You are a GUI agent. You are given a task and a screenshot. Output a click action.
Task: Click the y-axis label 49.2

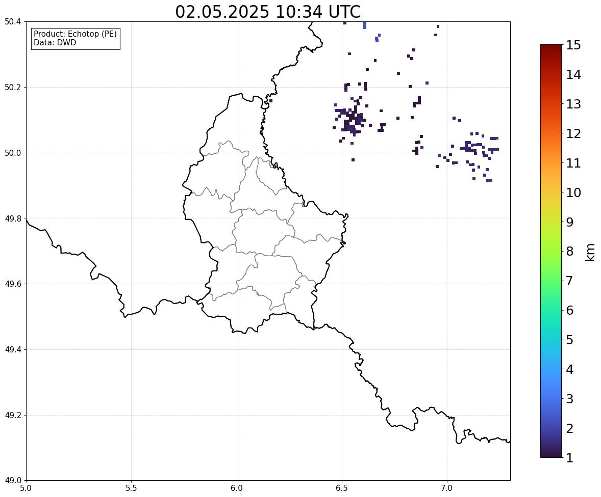(13, 415)
